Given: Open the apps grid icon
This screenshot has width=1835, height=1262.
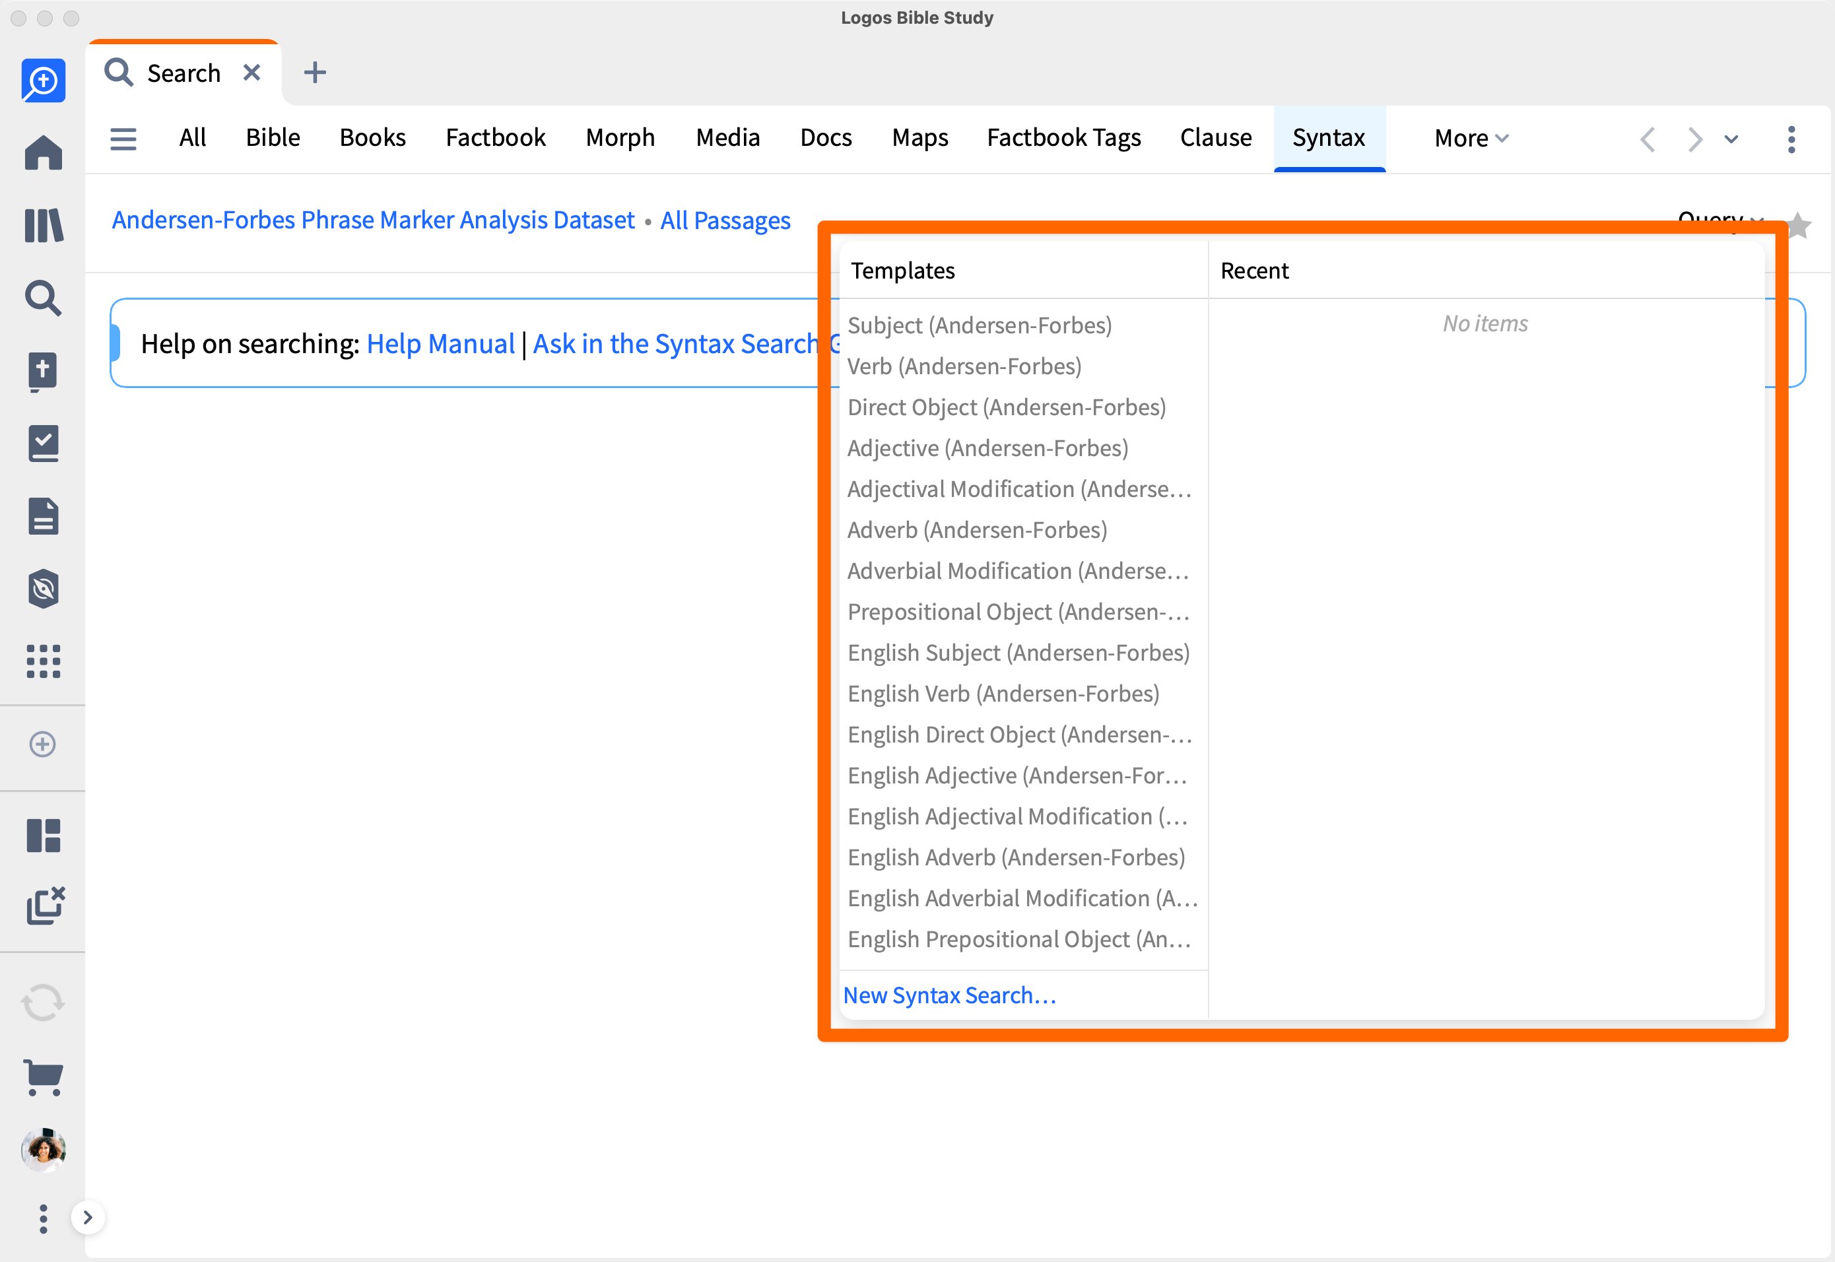Looking at the screenshot, I should (x=44, y=661).
